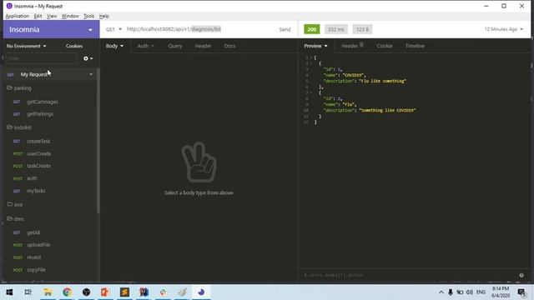
Task: Select the copyFile POST request
Action: click(36, 270)
